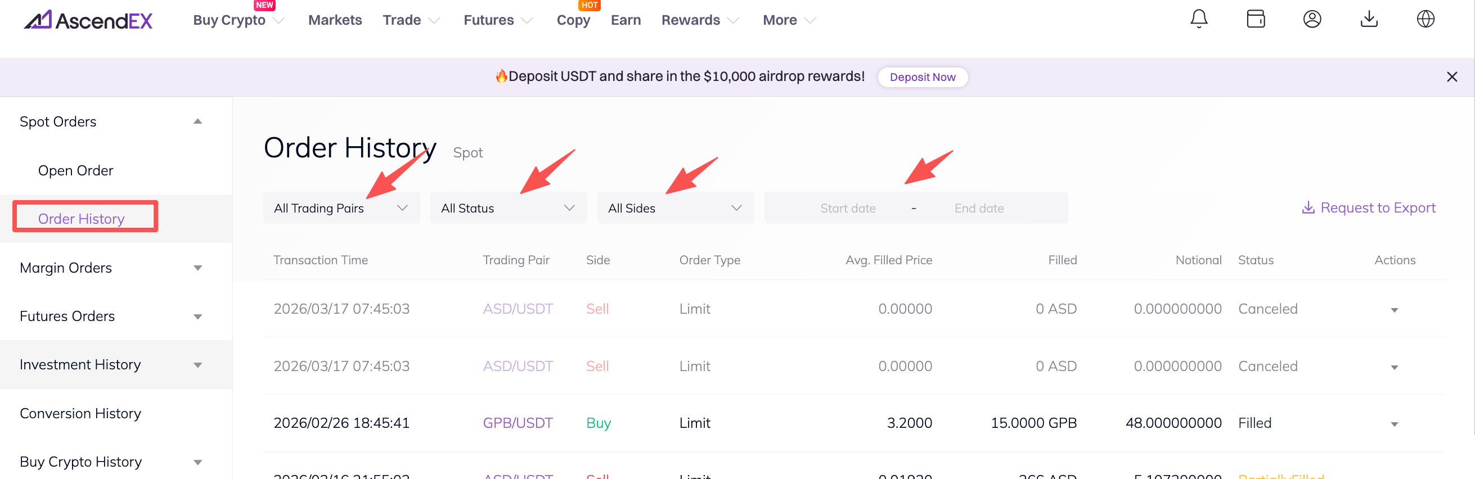This screenshot has width=1475, height=479.
Task: Click the AscendEX logo
Action: click(x=88, y=21)
